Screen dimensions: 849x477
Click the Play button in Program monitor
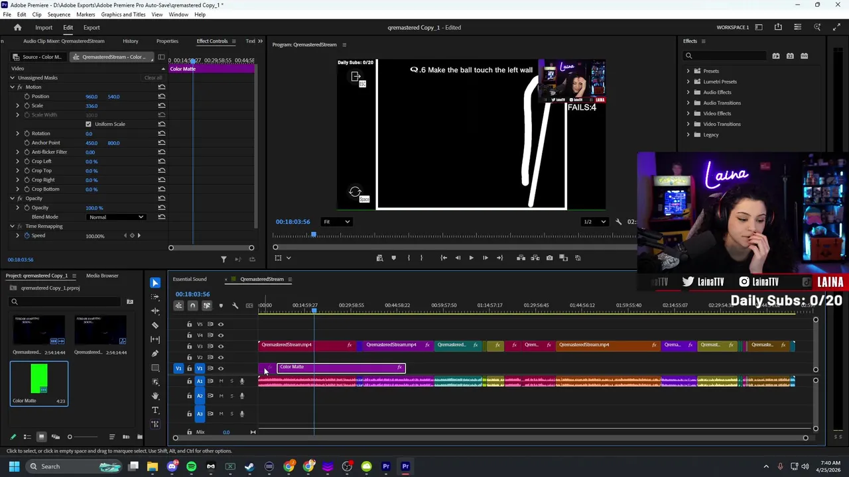click(x=471, y=258)
